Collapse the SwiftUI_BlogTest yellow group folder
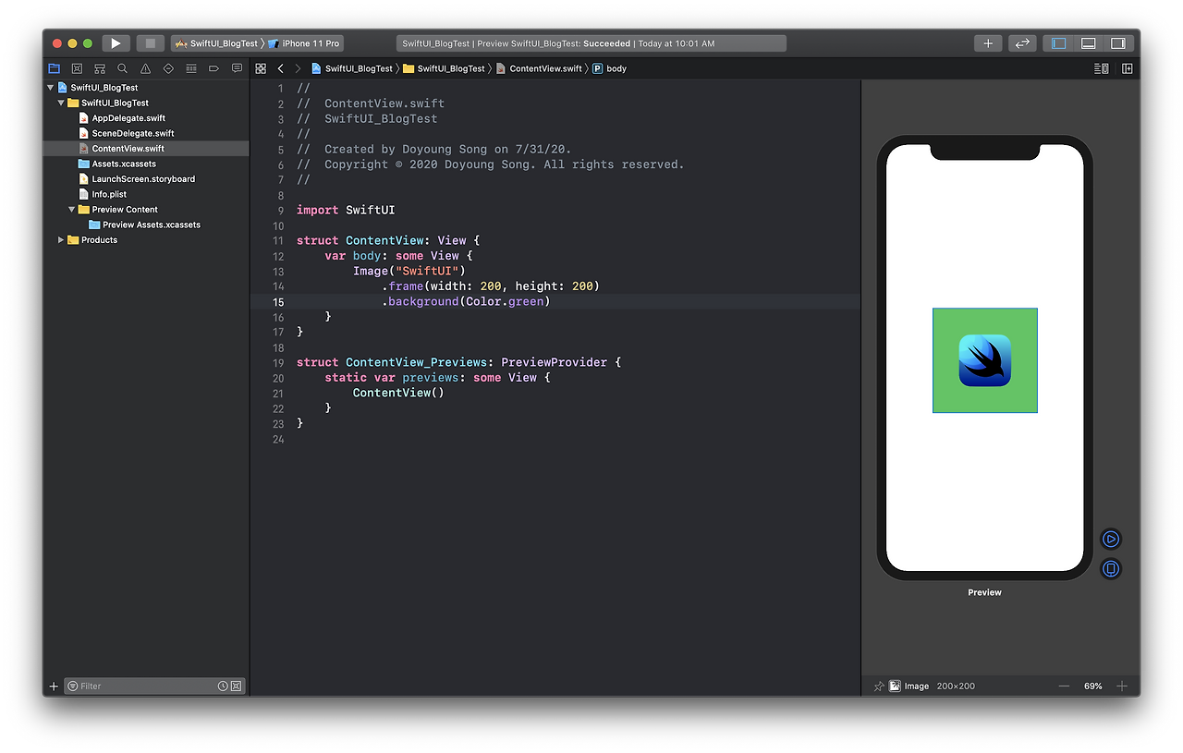This screenshot has height=753, width=1183. [61, 103]
